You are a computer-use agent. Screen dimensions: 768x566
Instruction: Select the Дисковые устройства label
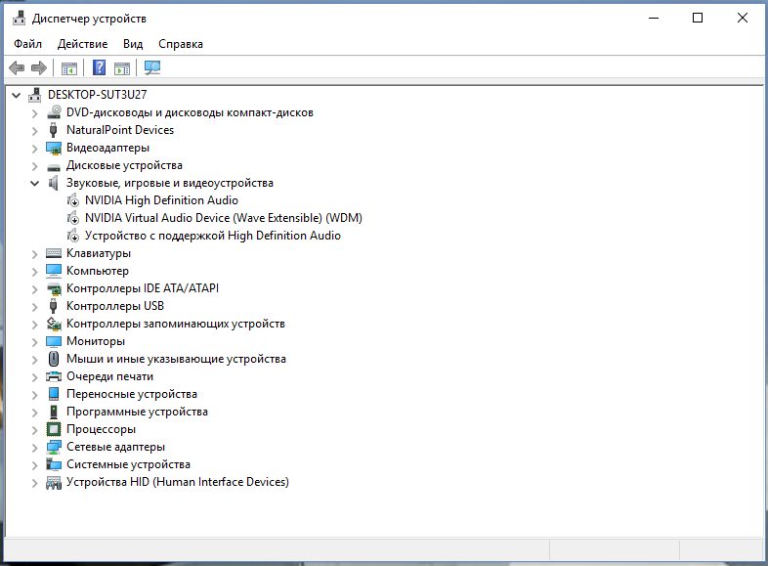124,165
